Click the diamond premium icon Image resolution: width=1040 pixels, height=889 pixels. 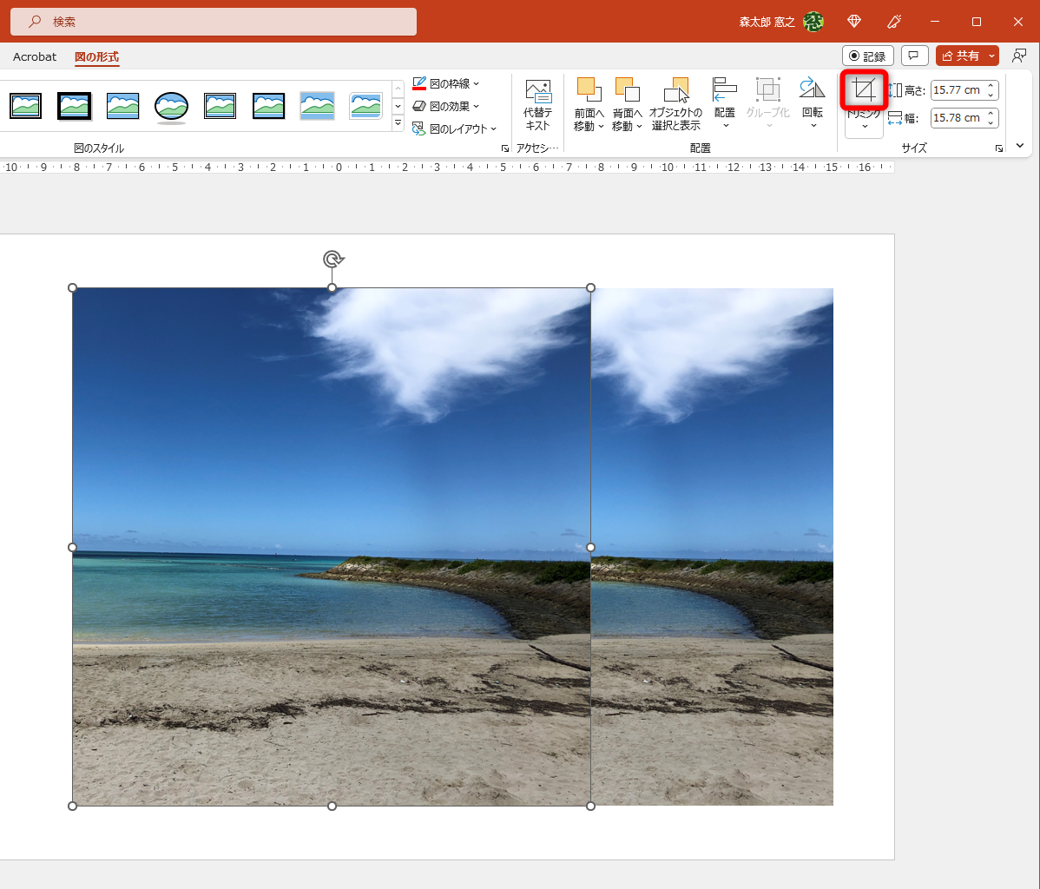click(x=854, y=22)
